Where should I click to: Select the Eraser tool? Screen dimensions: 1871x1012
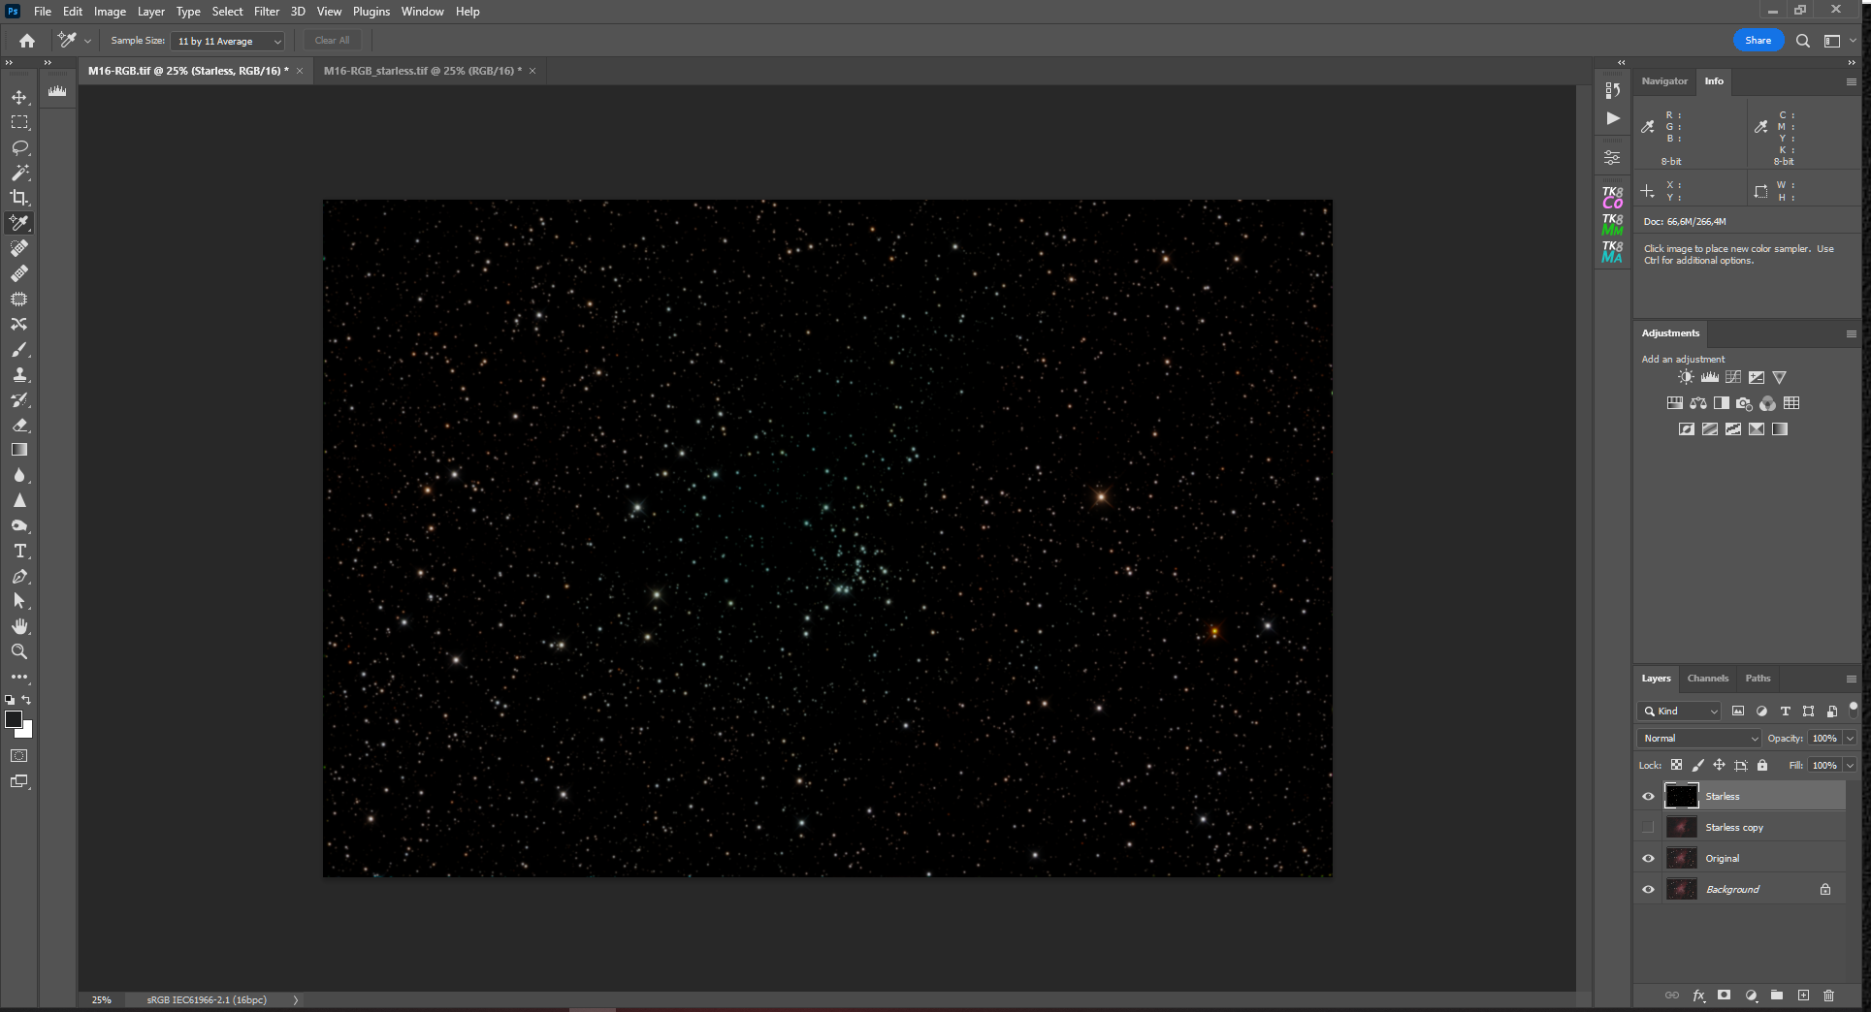tap(19, 425)
